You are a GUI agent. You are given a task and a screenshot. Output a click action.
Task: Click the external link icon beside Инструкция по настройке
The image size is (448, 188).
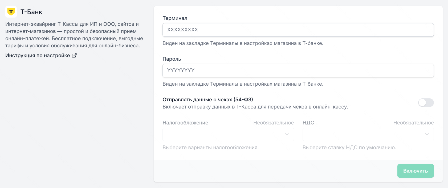point(74,55)
